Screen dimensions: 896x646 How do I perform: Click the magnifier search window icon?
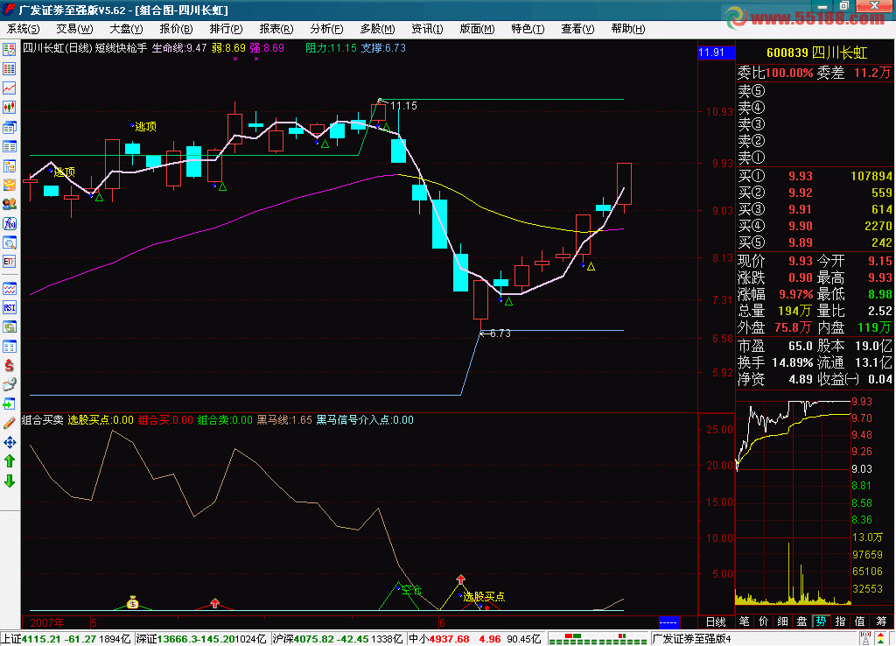tap(9, 243)
